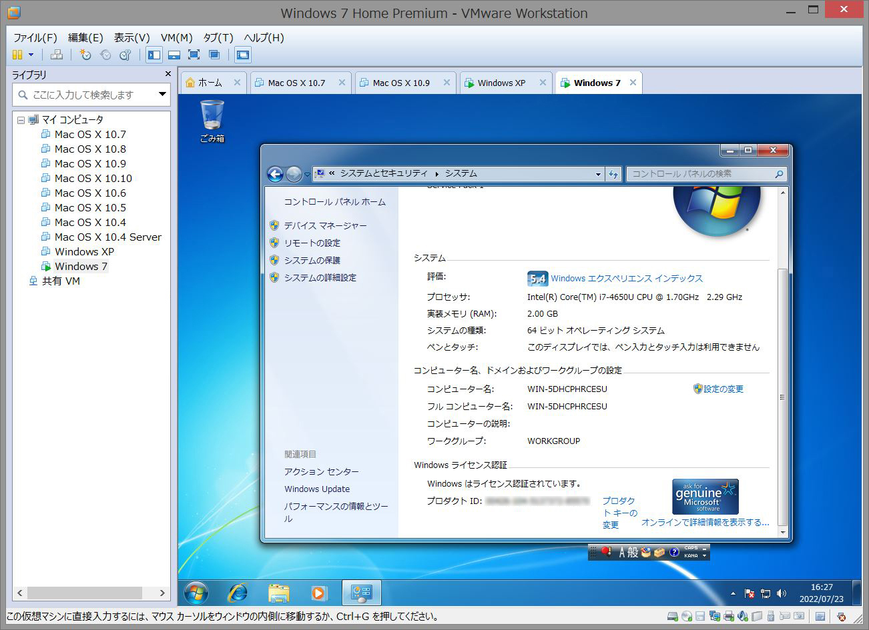Launch Internet Explorer from the taskbar
This screenshot has height=630, width=869.
238,592
